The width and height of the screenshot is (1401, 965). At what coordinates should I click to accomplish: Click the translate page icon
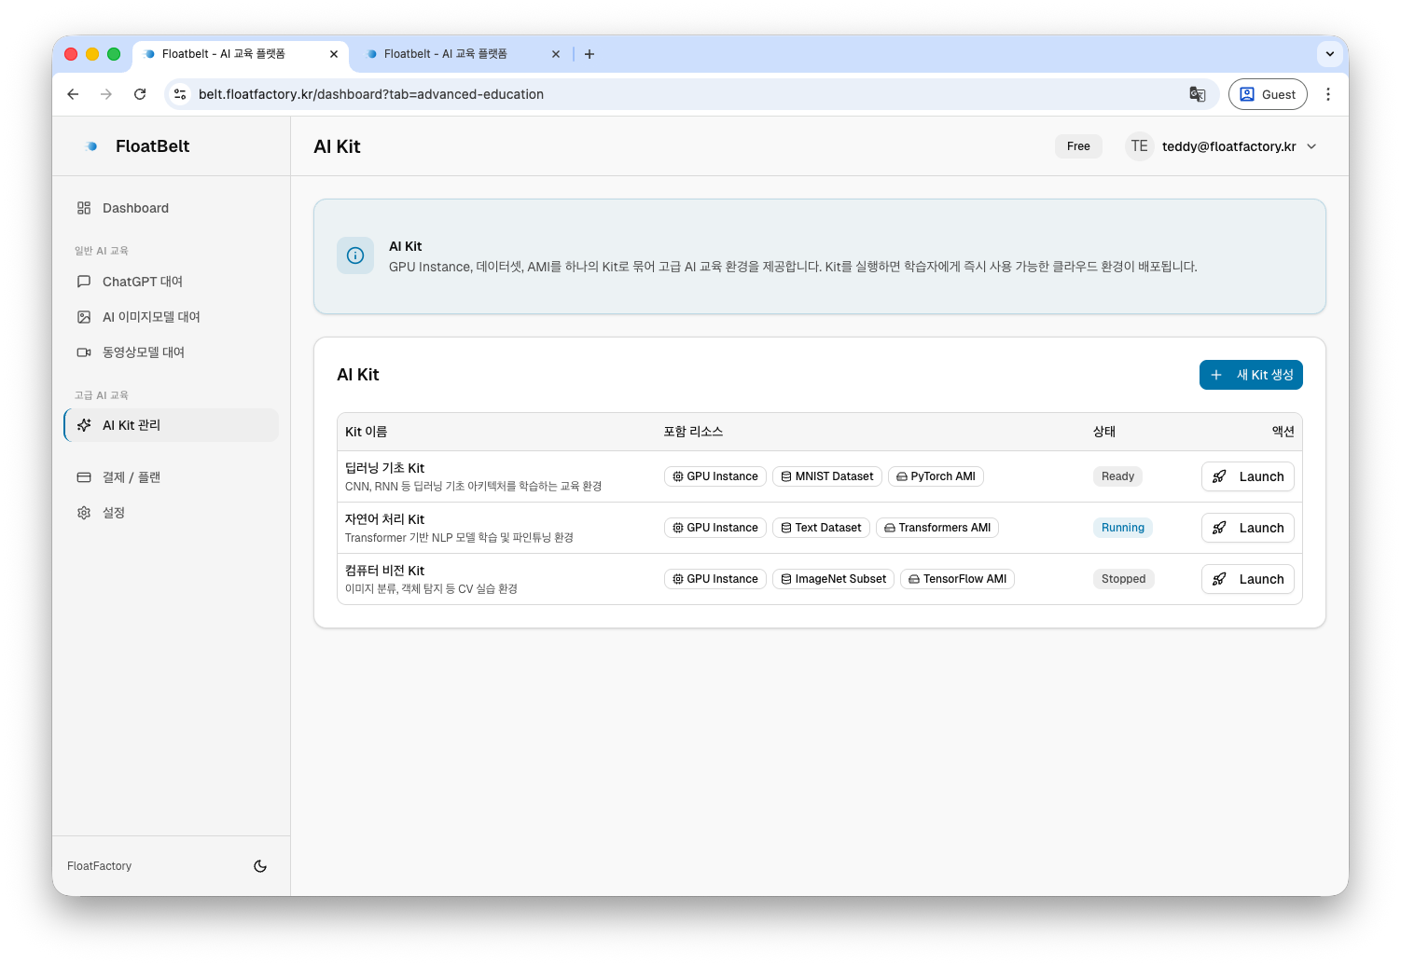pyautogui.click(x=1197, y=94)
